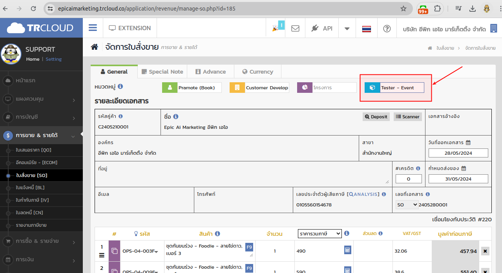Open the SO document prefix dropdown
The width and height of the screenshot is (502, 273).
(x=407, y=204)
